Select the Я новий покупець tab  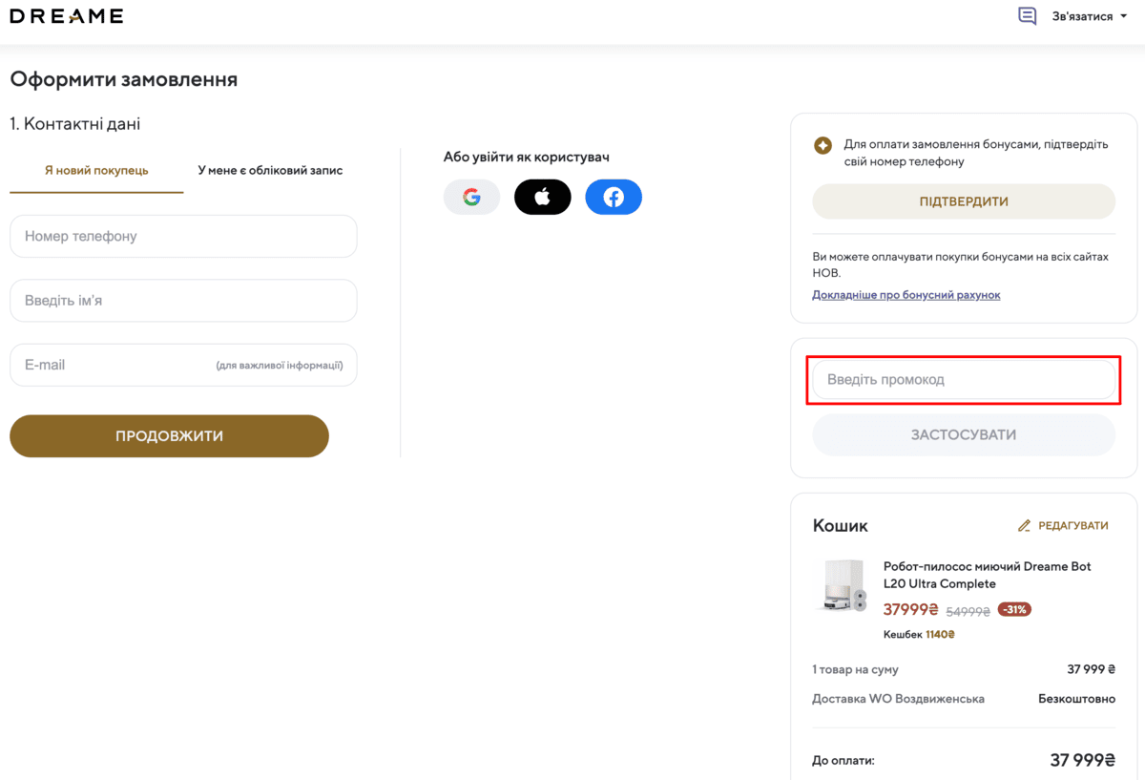point(96,171)
